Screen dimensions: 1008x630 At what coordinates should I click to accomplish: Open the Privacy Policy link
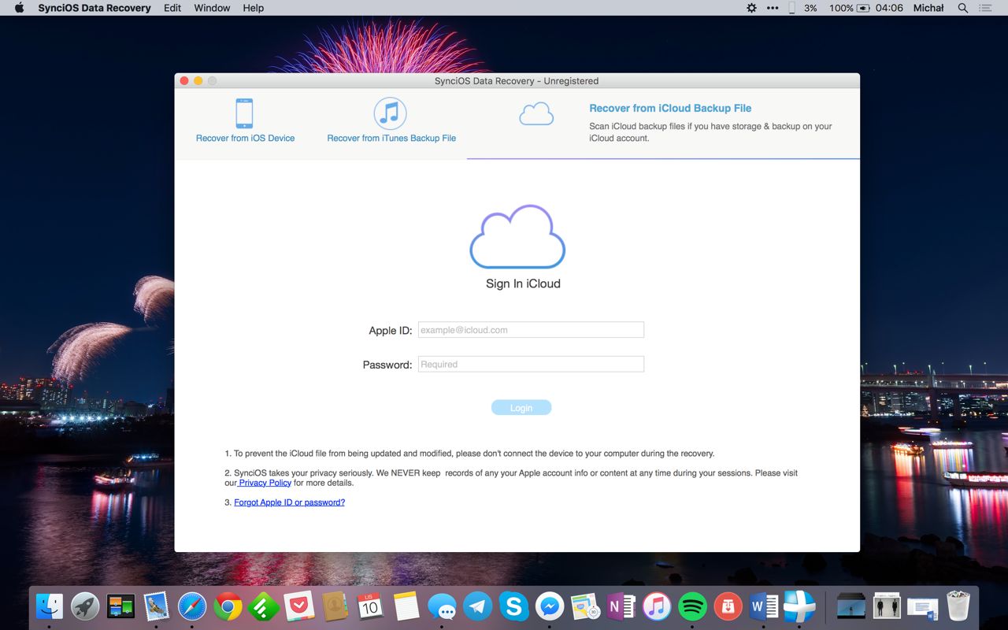pyautogui.click(x=265, y=483)
